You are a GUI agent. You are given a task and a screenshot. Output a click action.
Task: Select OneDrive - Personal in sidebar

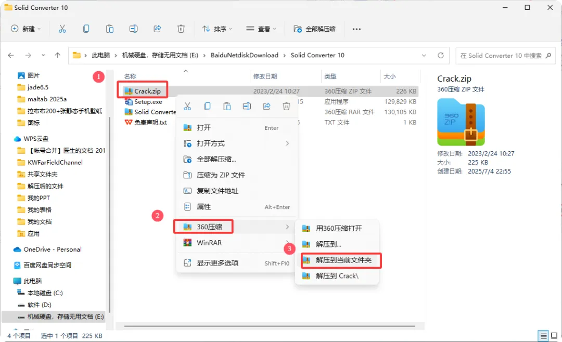click(x=47, y=249)
